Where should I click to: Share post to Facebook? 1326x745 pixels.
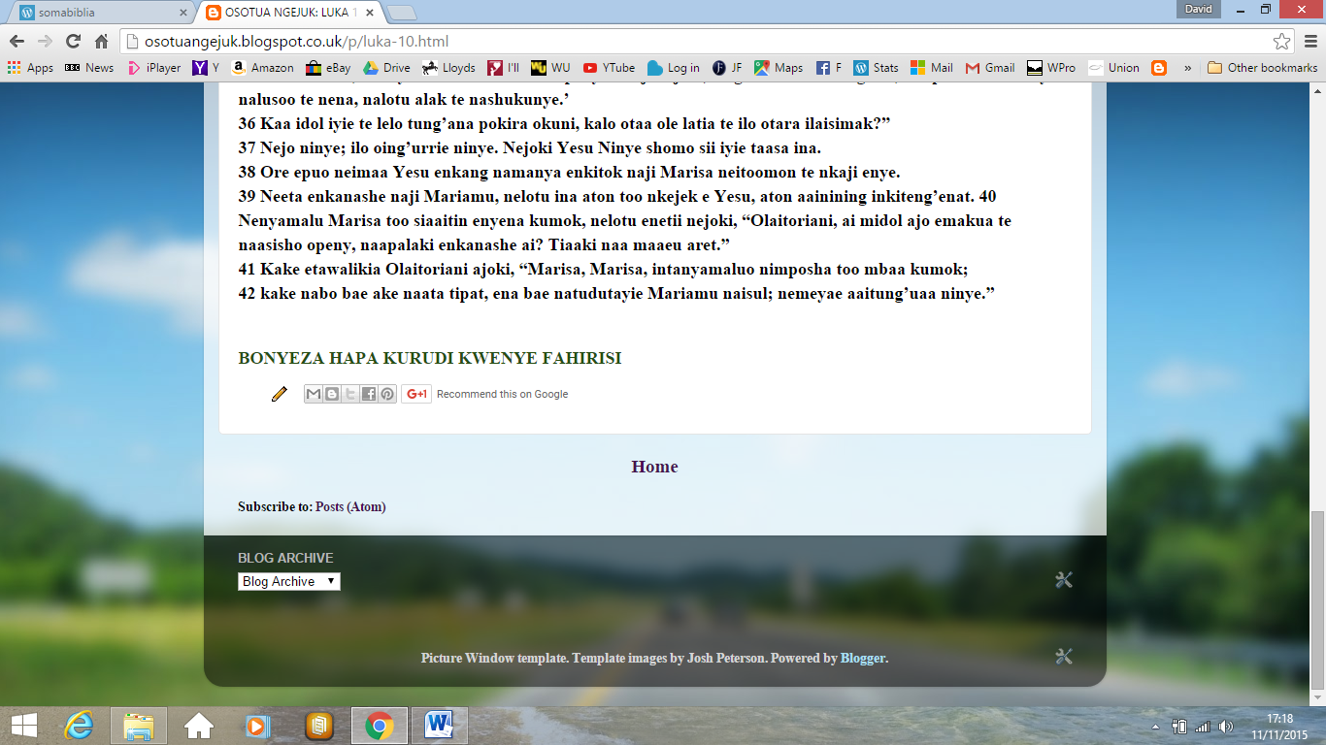coord(369,394)
